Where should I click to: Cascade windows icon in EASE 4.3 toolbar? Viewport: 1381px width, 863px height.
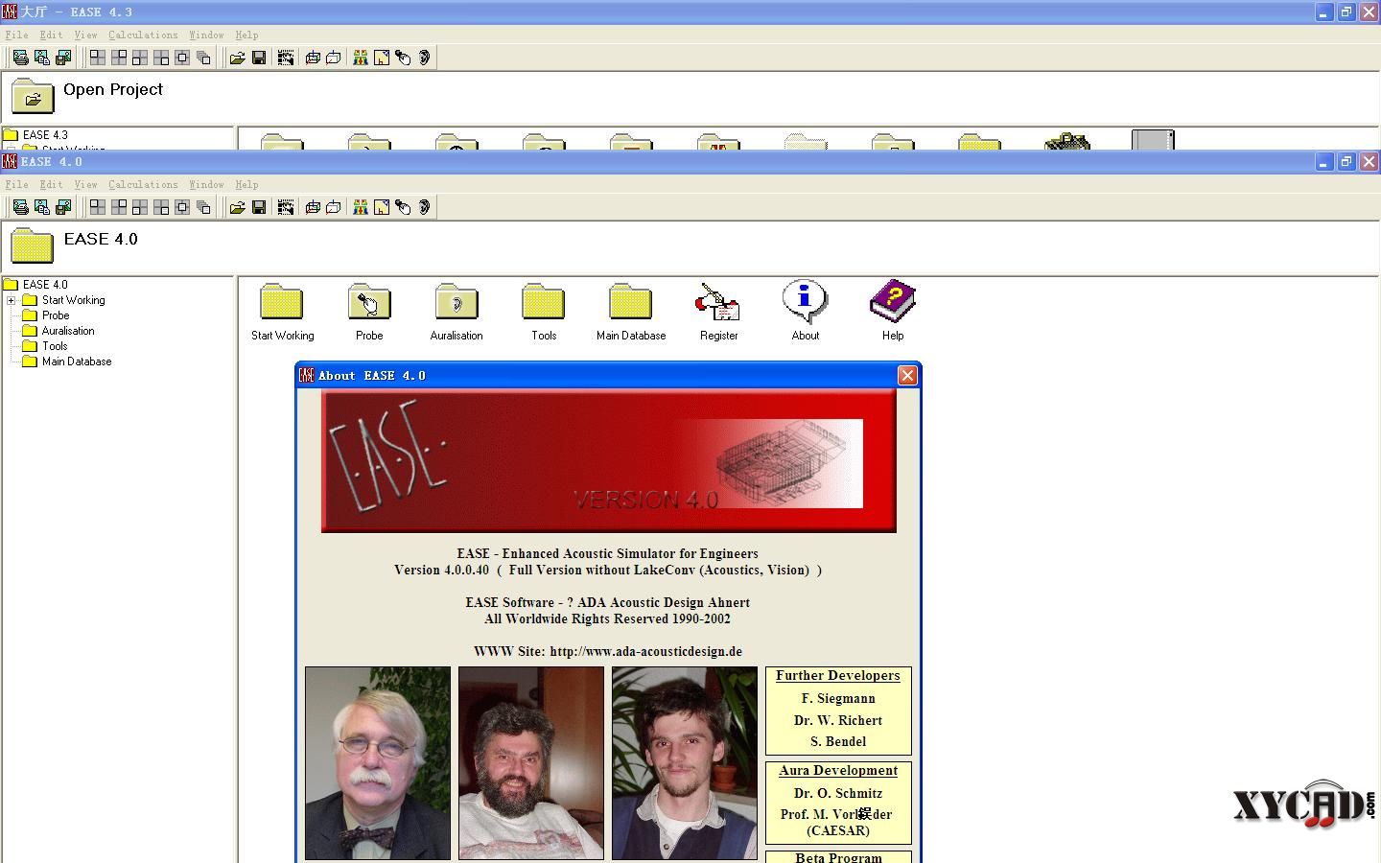[203, 58]
